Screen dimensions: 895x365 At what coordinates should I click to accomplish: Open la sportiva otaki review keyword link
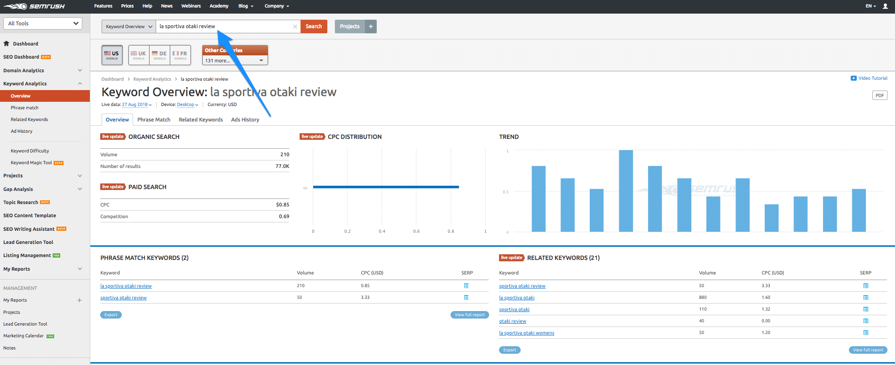(x=126, y=286)
